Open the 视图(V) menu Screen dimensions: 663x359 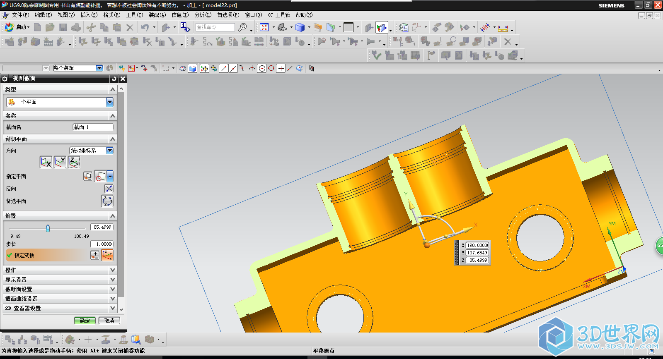coord(66,15)
